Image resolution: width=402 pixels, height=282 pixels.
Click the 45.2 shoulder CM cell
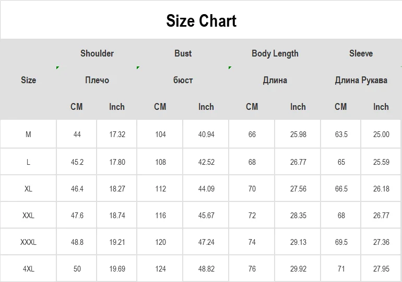[x=77, y=162]
